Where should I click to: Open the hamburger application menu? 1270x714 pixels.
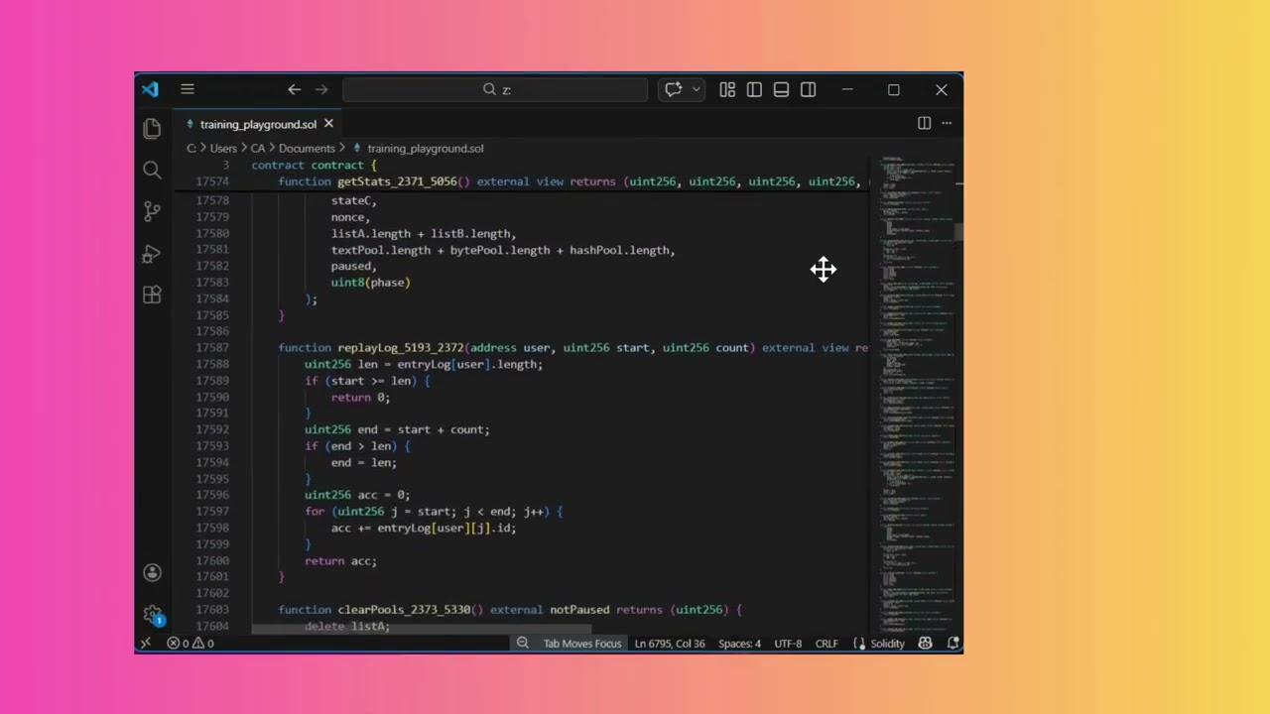(x=188, y=89)
